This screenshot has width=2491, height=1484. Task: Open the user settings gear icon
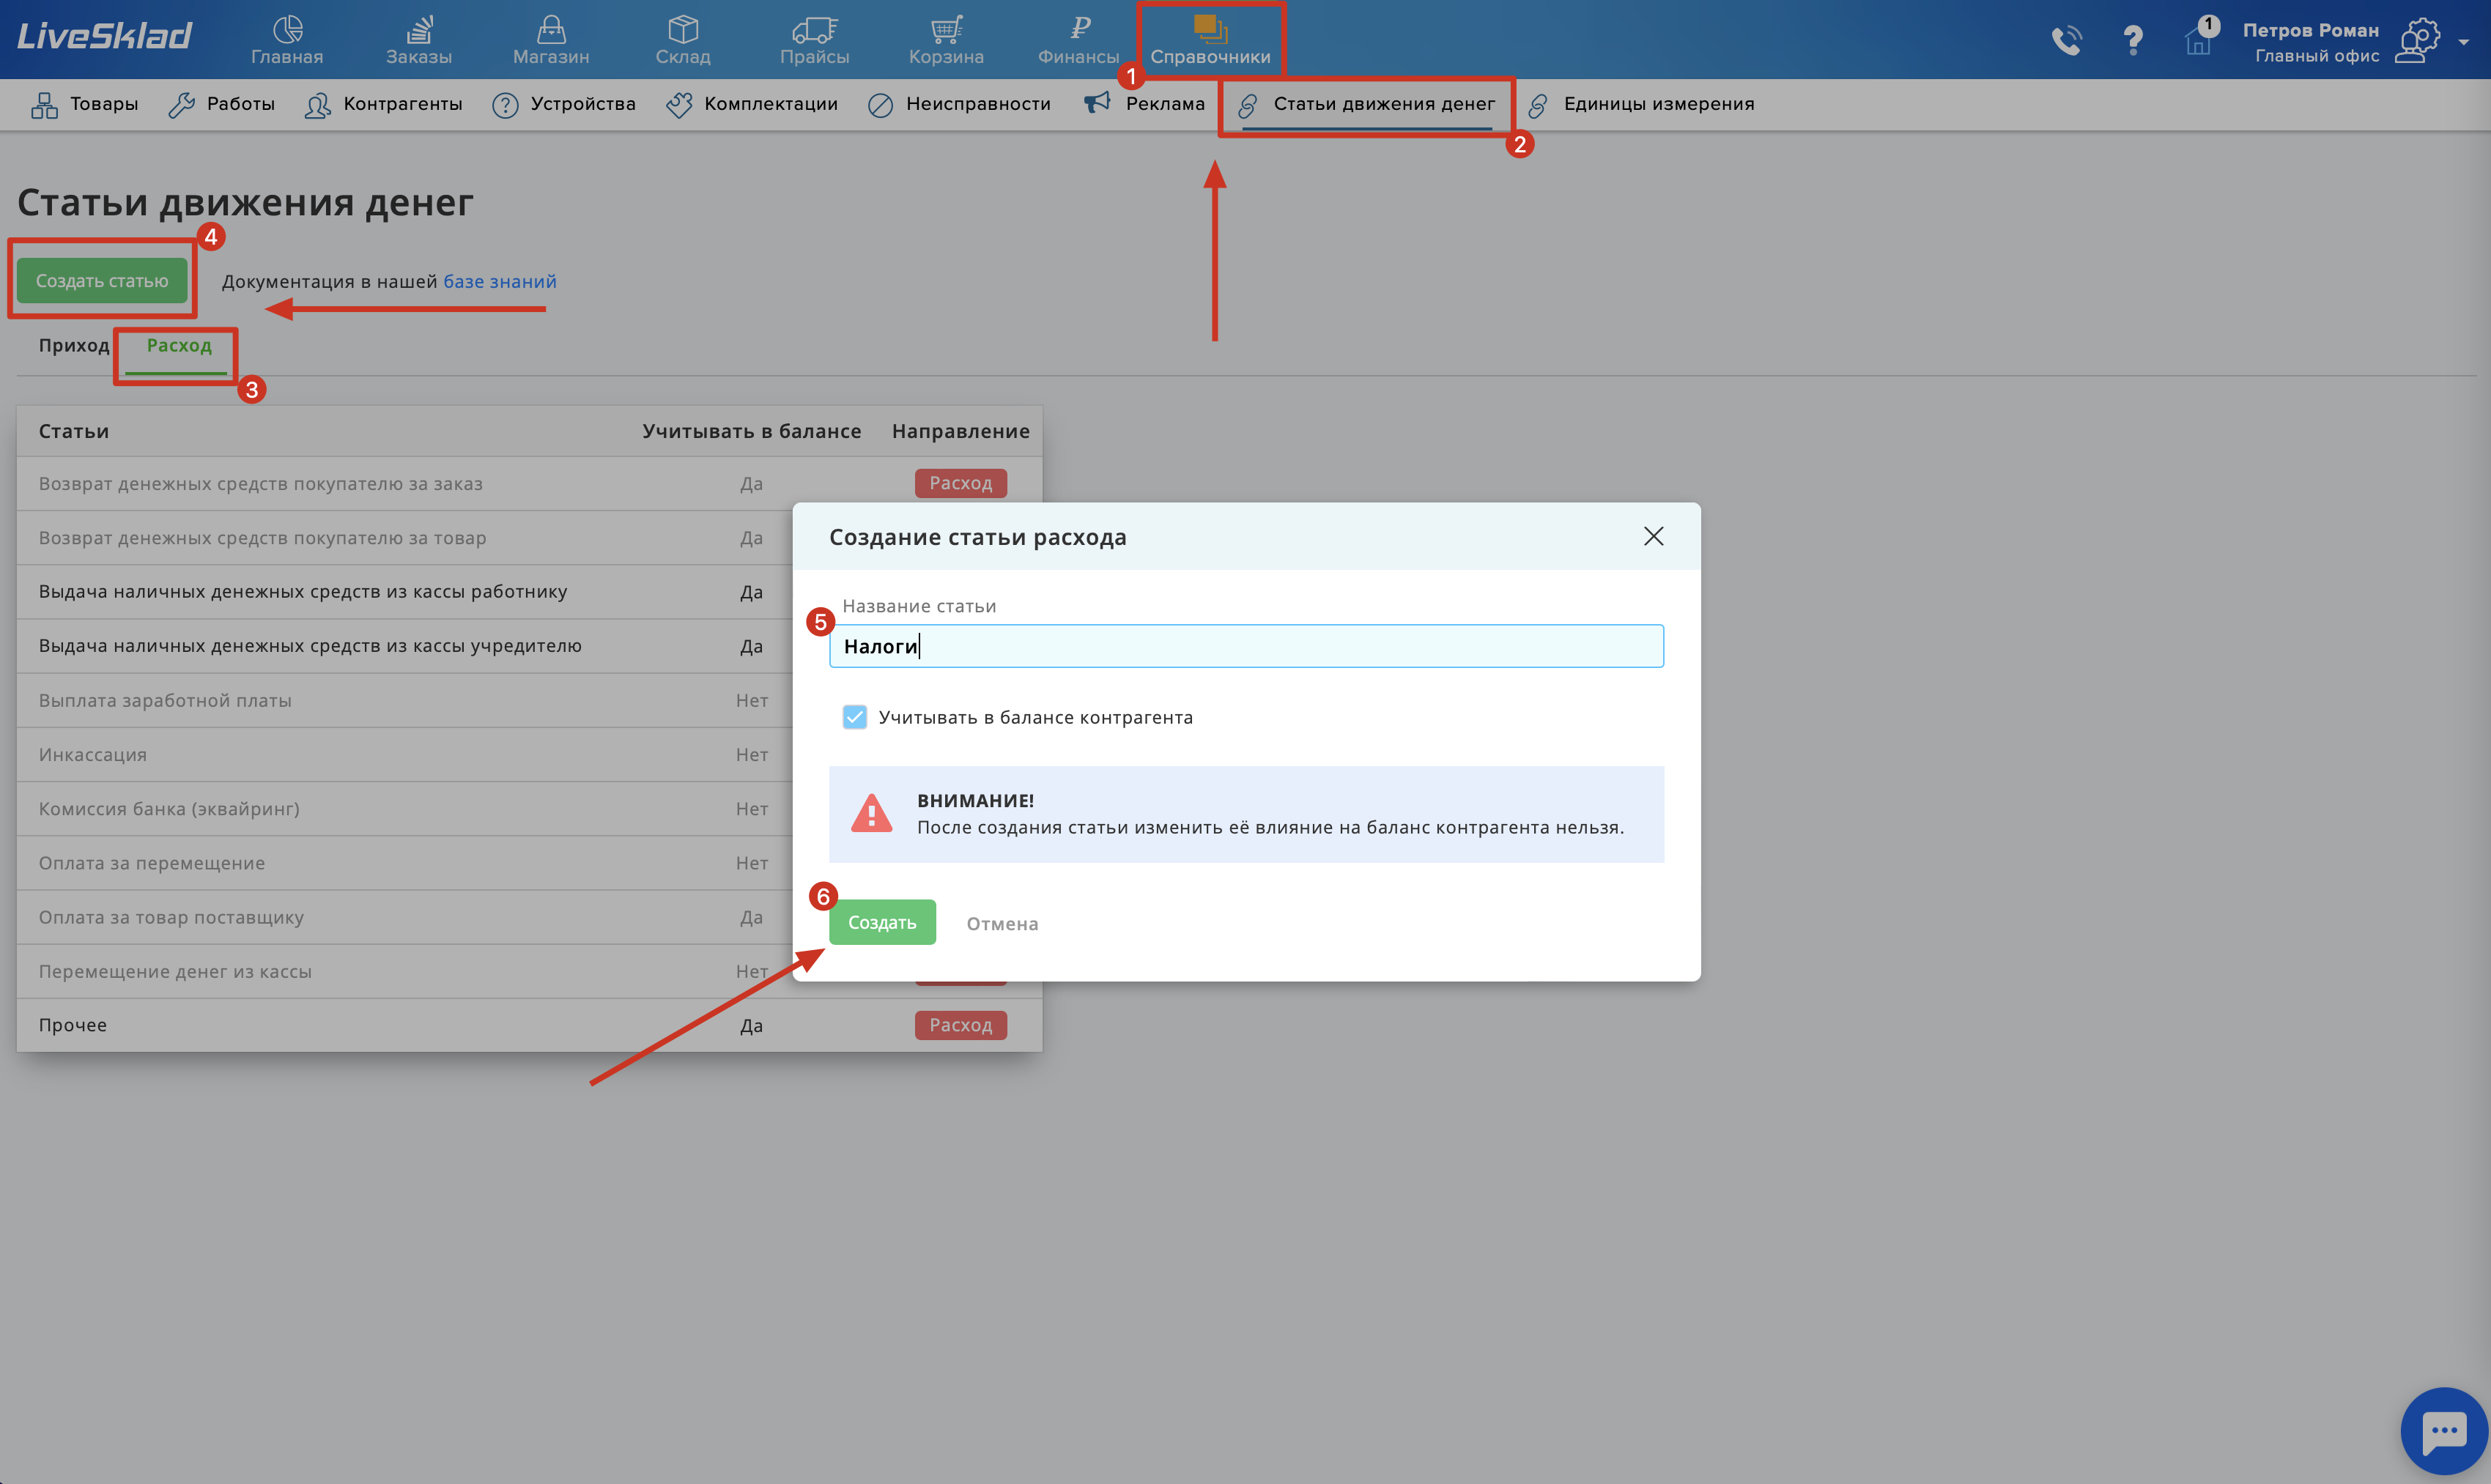click(x=2419, y=40)
